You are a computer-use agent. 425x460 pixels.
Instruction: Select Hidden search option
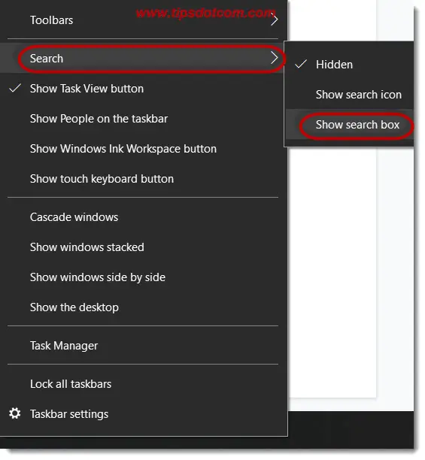[349, 65]
